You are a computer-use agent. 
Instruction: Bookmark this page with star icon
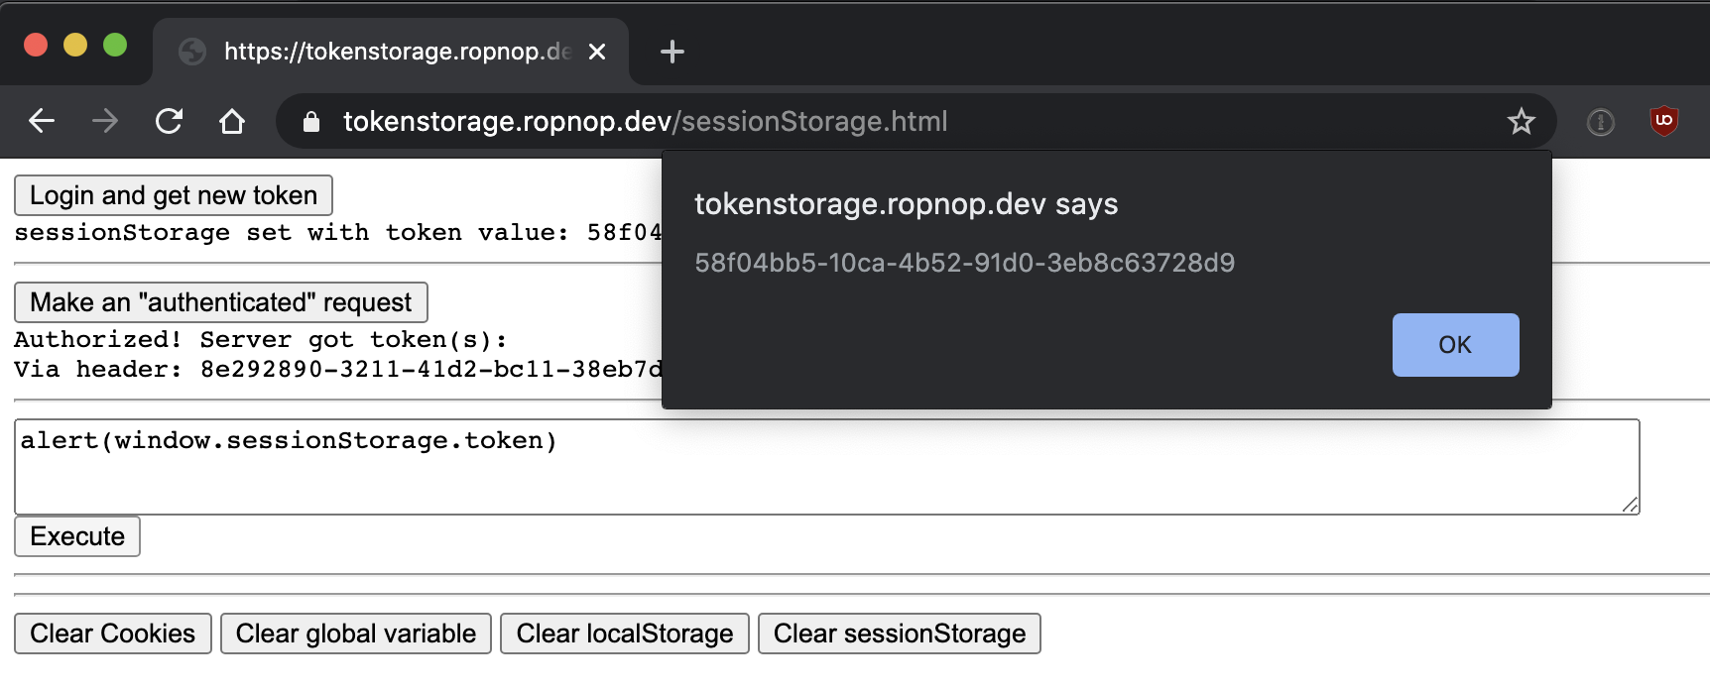tap(1521, 121)
